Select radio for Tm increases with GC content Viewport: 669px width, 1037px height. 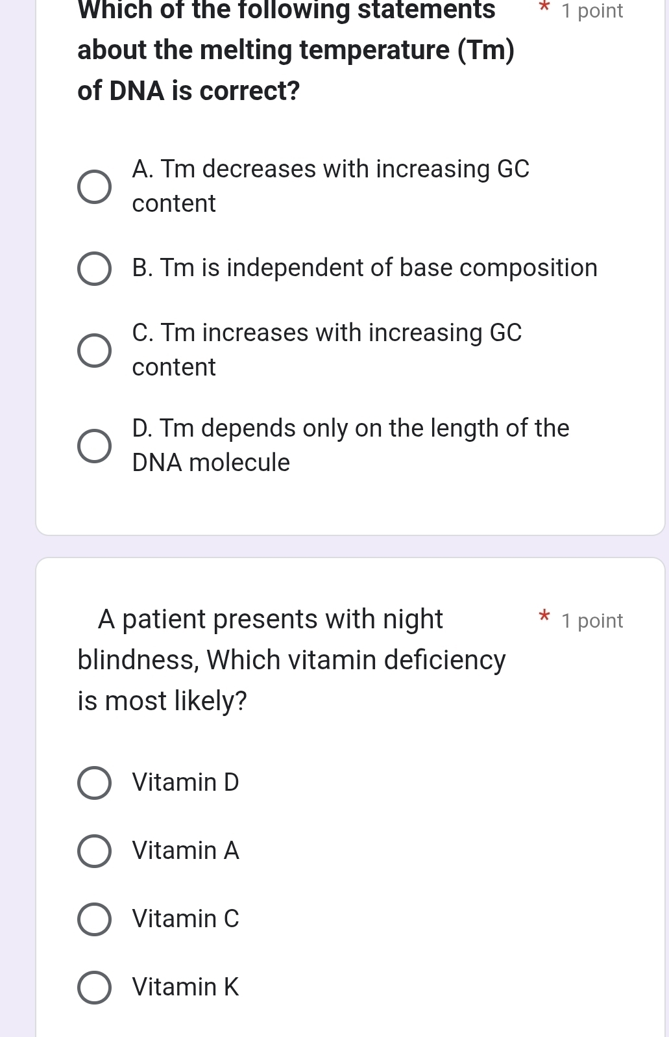(94, 351)
